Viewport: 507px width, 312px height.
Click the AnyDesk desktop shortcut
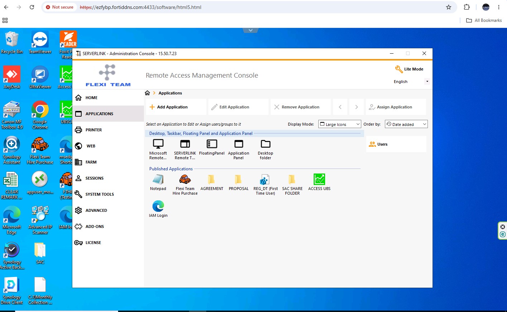coord(12,77)
